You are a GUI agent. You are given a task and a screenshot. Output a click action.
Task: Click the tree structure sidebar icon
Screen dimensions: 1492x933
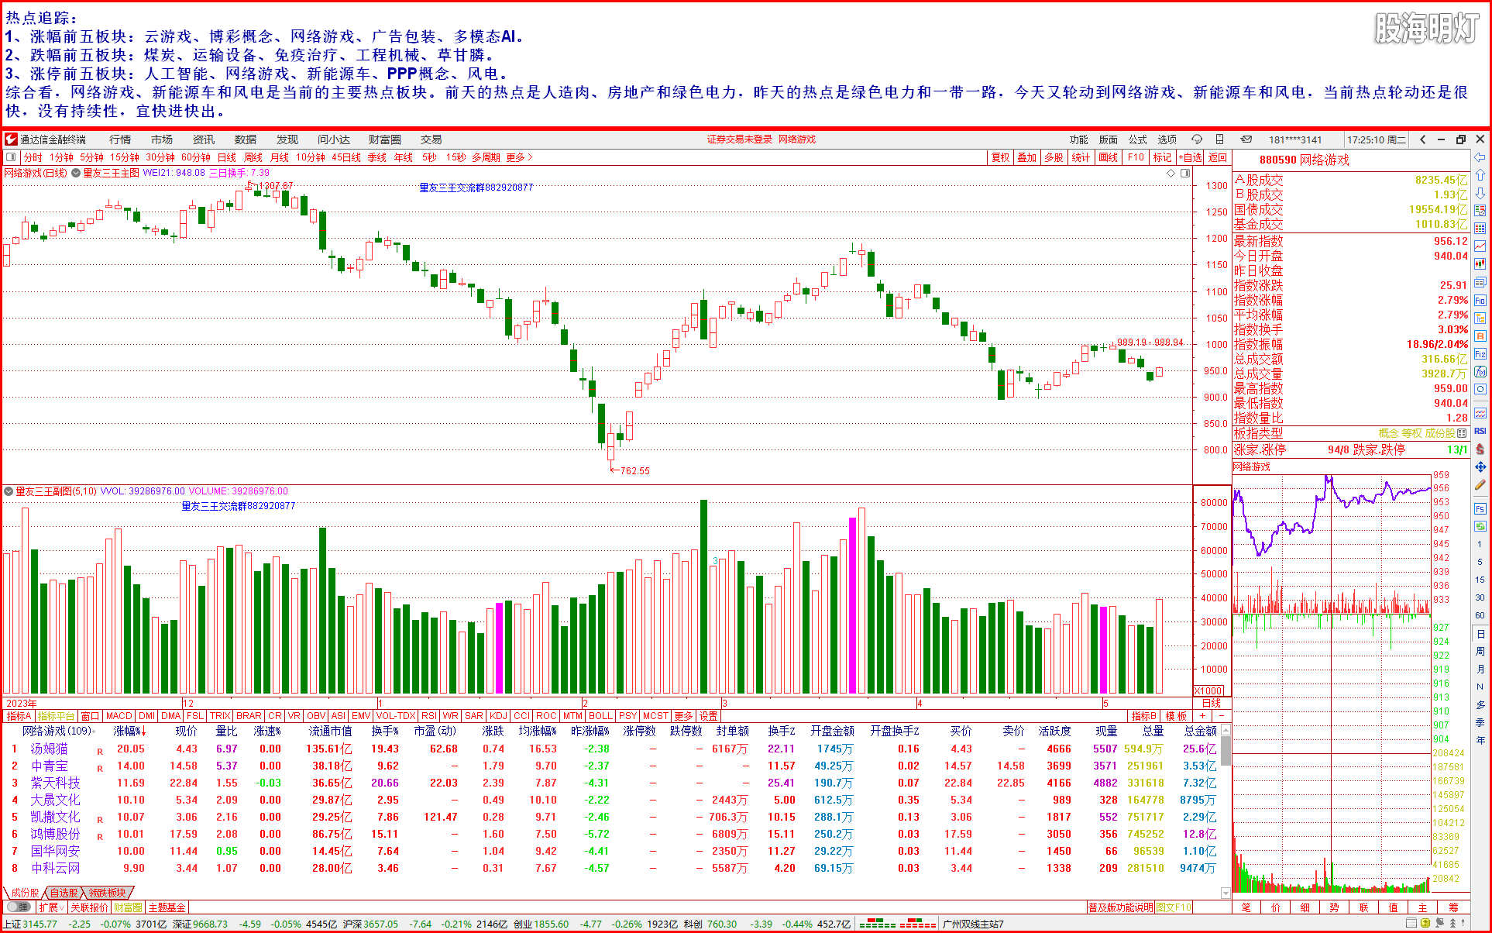click(x=1480, y=318)
